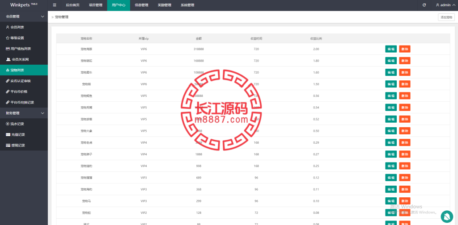Edit the pet with ratio 1.60

tap(391, 72)
